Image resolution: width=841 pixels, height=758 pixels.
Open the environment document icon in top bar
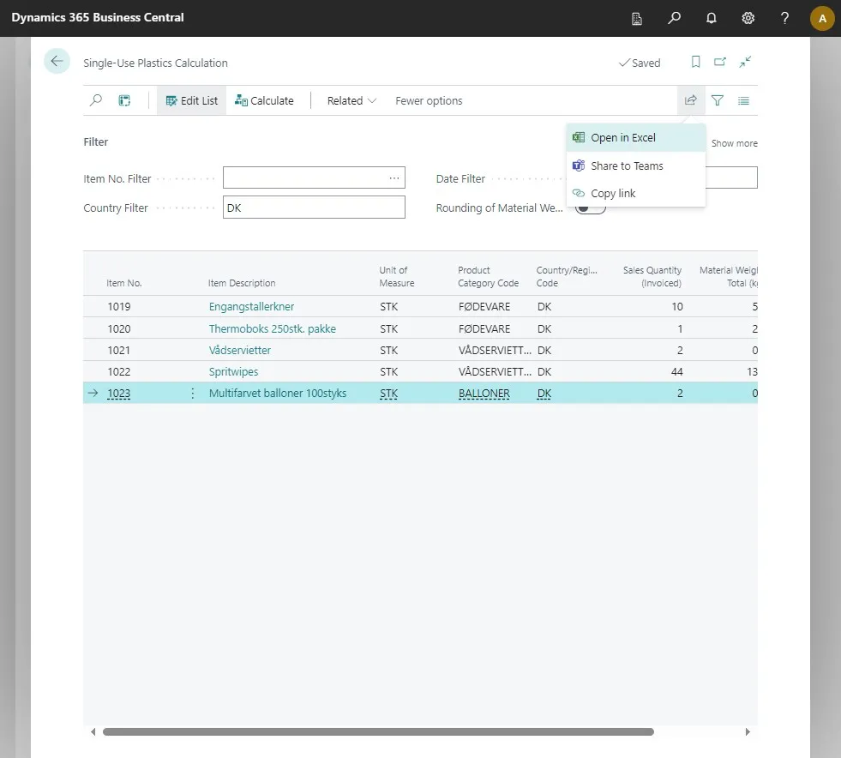coord(637,18)
